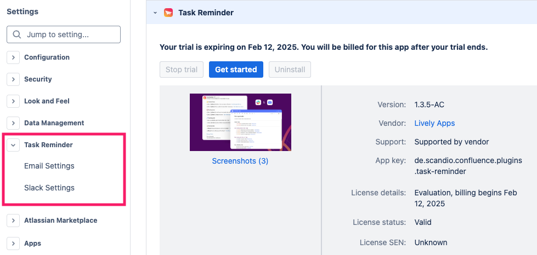537x255 pixels.
Task: Expand the Atlassian Marketplace section
Action: (x=13, y=221)
